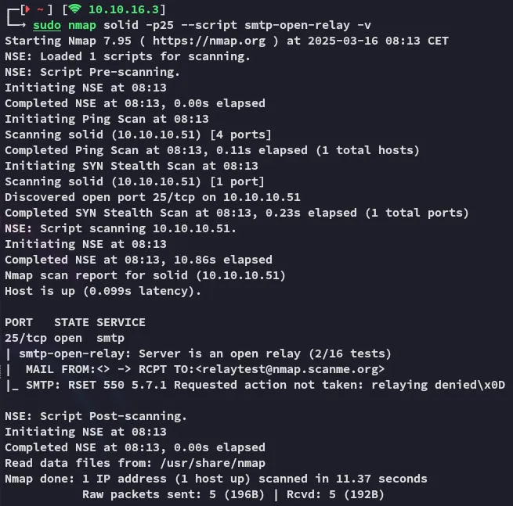
Task: Click the "Discovered open port 25/tcp" line
Action: pos(153,197)
